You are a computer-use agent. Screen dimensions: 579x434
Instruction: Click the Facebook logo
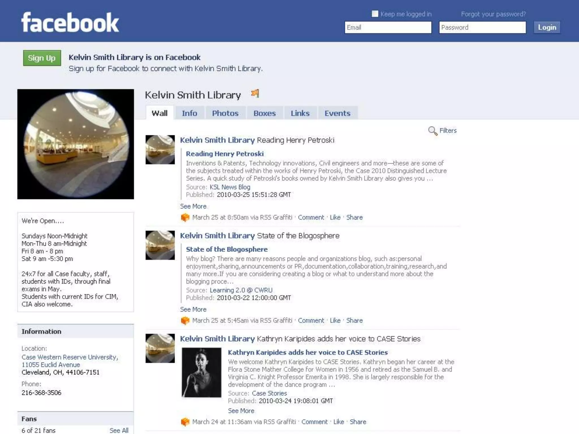[70, 23]
